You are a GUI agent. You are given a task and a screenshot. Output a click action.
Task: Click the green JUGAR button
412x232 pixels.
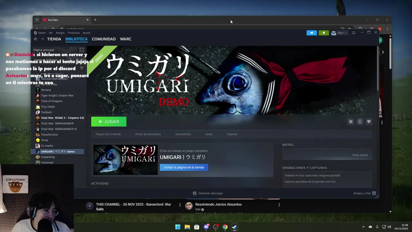pyautogui.click(x=109, y=121)
